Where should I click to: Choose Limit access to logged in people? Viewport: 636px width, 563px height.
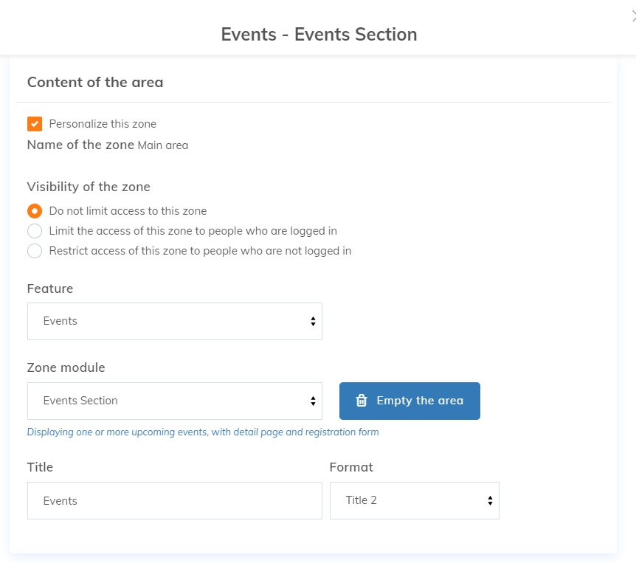(35, 231)
